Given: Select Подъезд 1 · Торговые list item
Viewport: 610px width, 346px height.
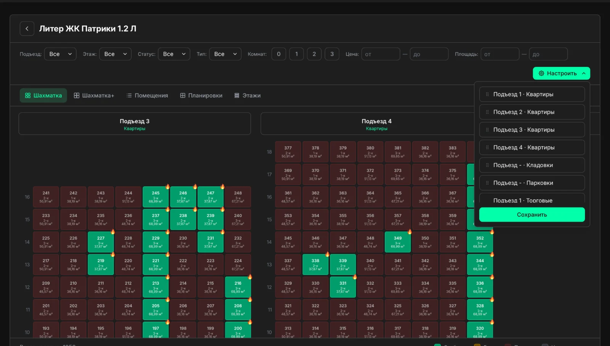Looking at the screenshot, I should coord(532,199).
